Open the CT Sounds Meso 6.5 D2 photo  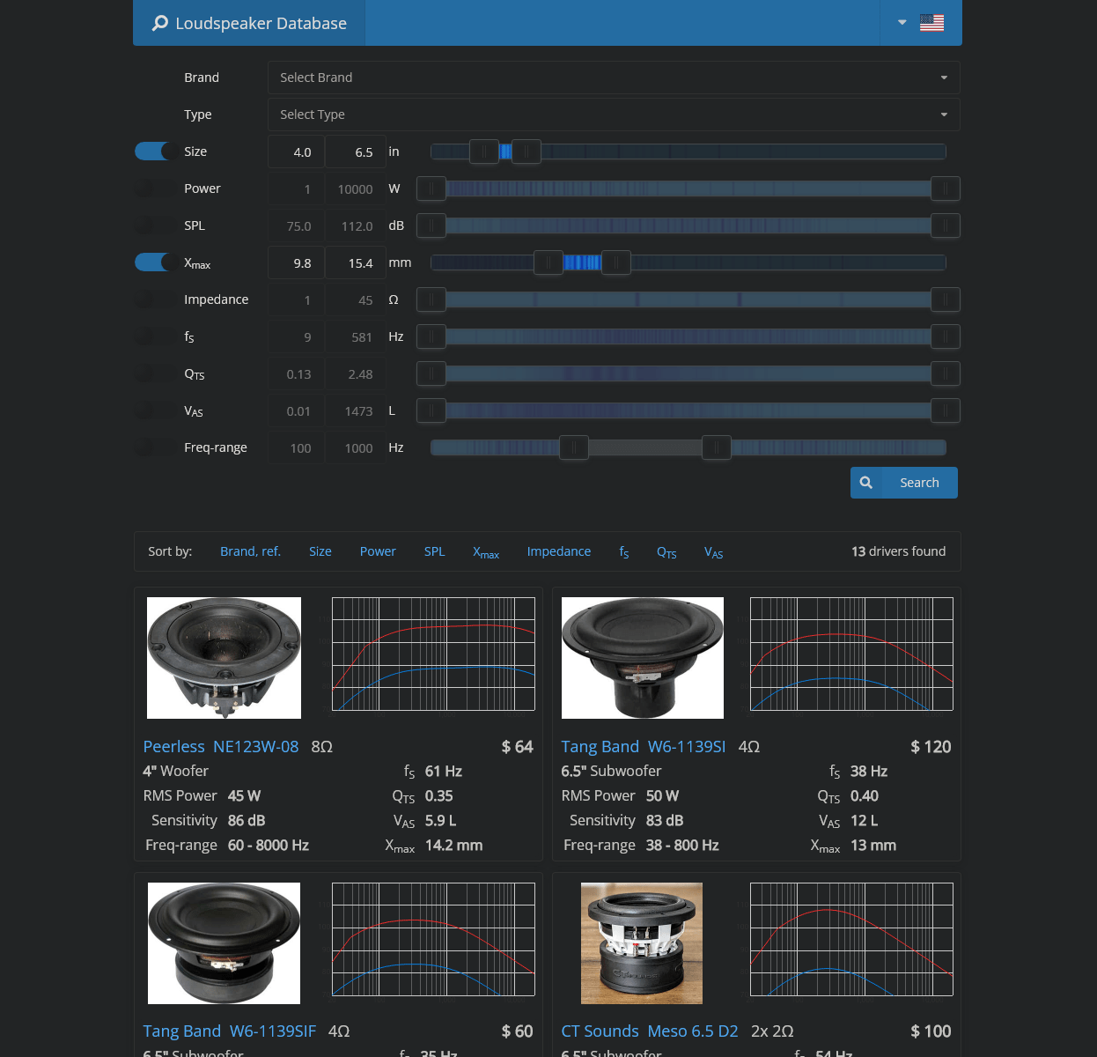(642, 943)
